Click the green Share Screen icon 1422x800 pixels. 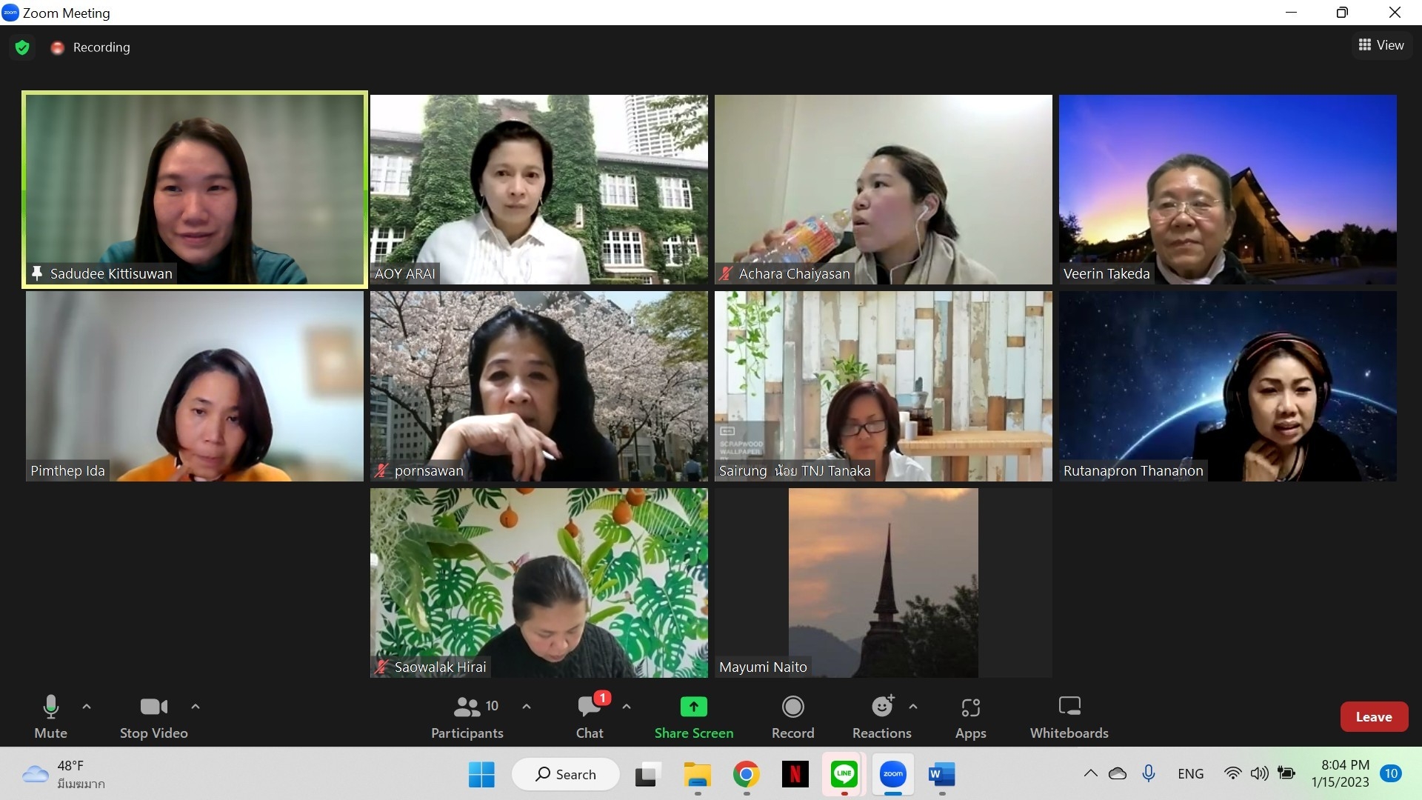(x=694, y=707)
